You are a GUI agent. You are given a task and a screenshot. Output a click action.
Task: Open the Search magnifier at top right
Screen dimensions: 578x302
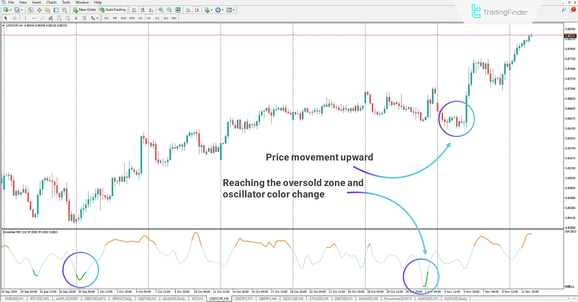click(564, 10)
